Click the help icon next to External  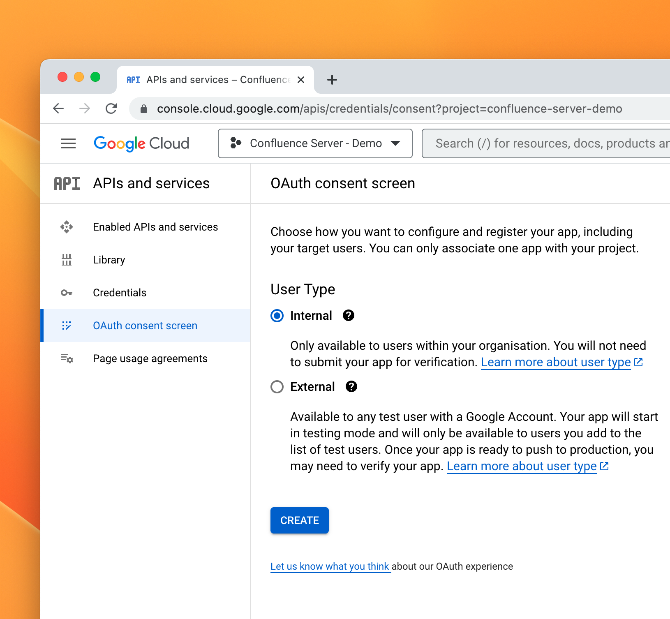351,387
